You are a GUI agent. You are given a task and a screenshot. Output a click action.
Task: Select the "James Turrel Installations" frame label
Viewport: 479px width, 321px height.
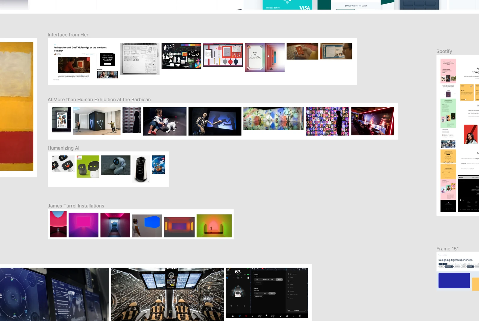(76, 206)
